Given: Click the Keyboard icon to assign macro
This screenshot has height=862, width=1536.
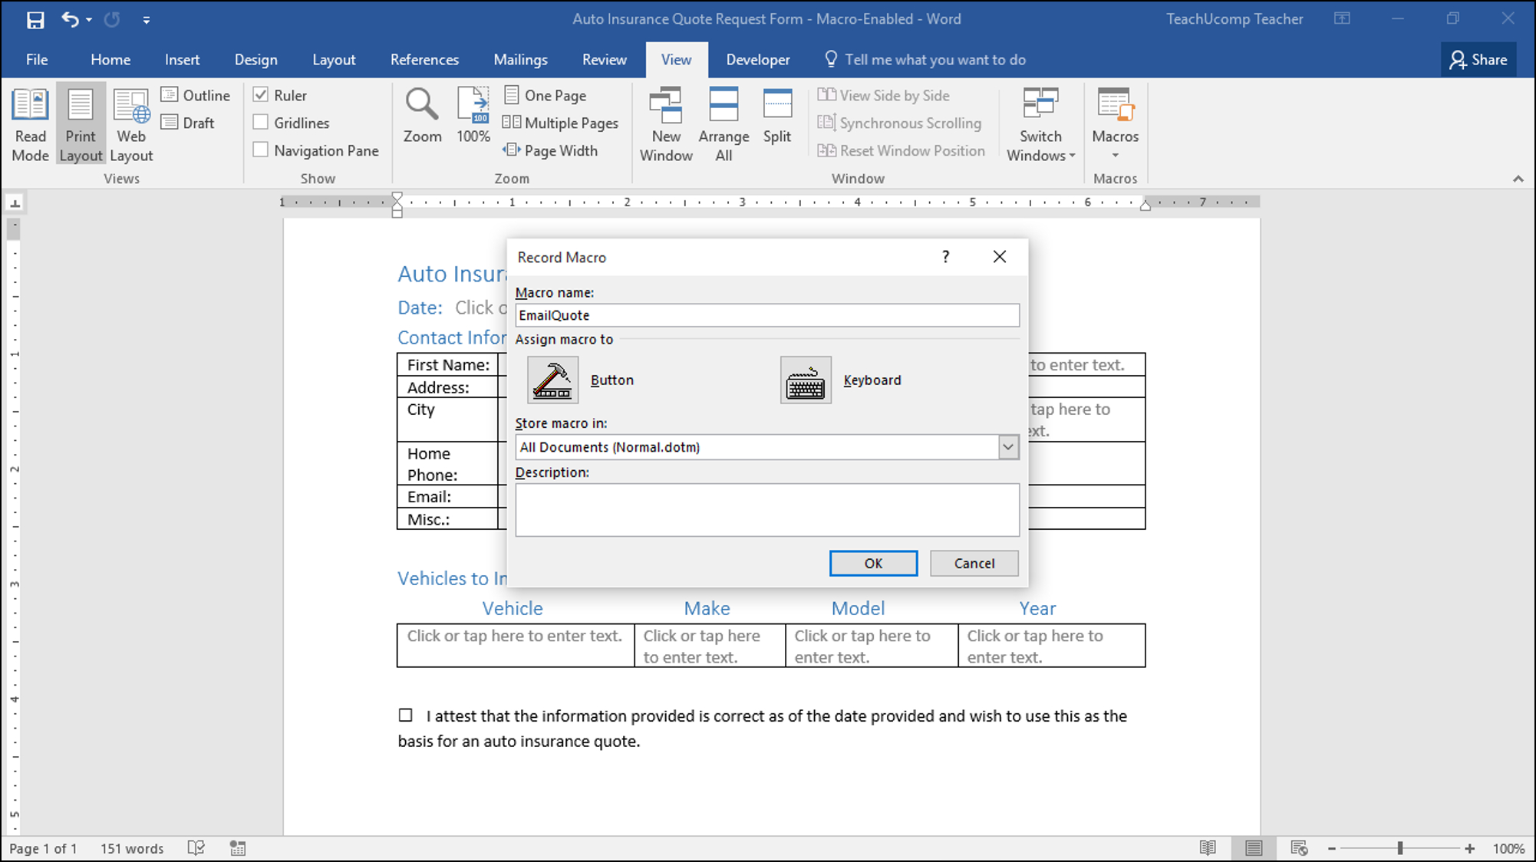Looking at the screenshot, I should (805, 378).
